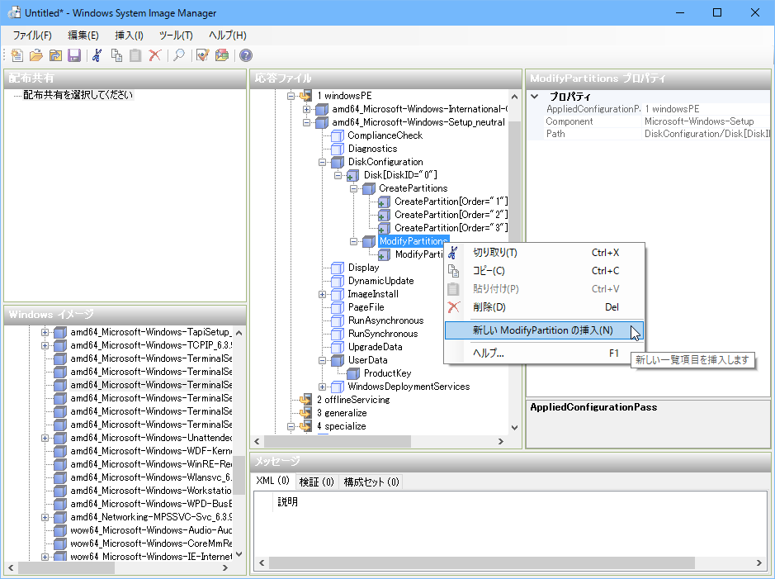Collapse the Disk[DiskID="0"] node

point(338,176)
